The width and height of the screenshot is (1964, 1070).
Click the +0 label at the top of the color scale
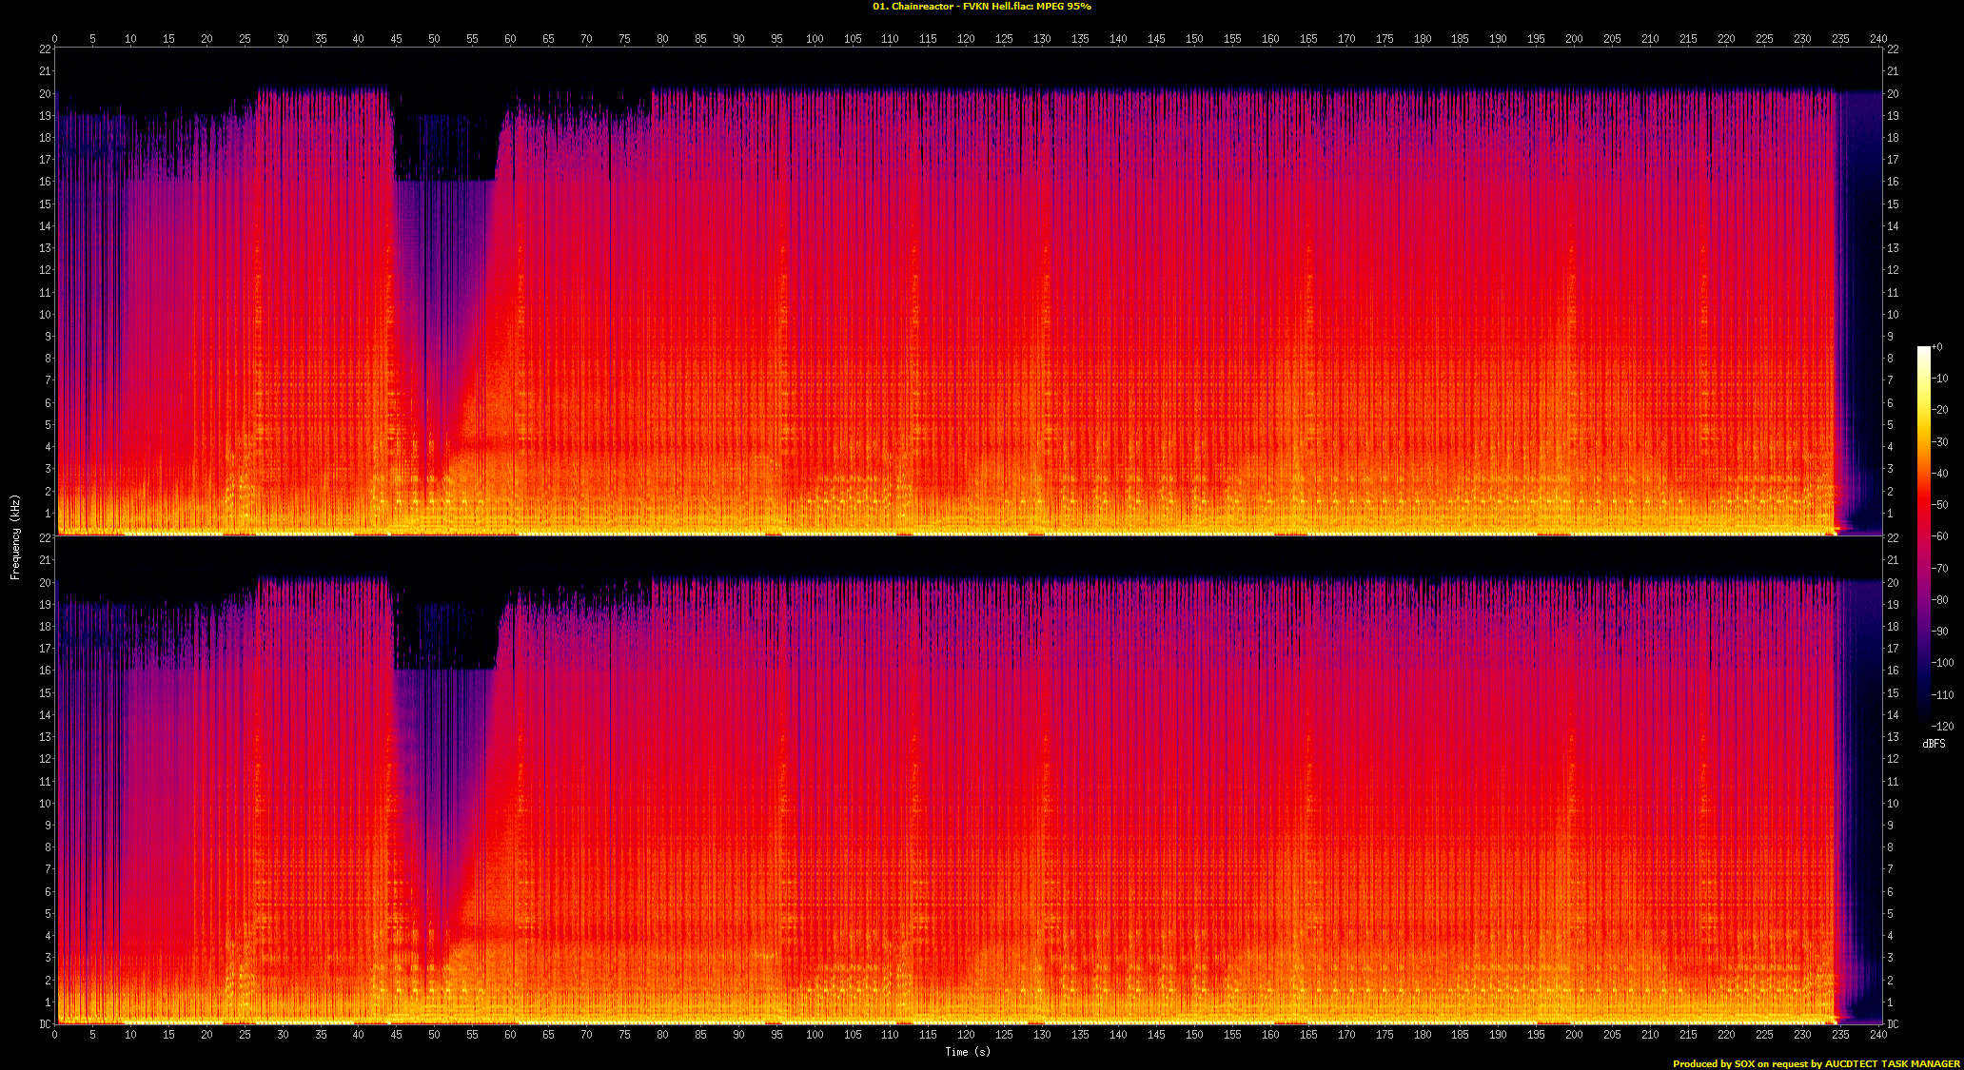click(1938, 347)
